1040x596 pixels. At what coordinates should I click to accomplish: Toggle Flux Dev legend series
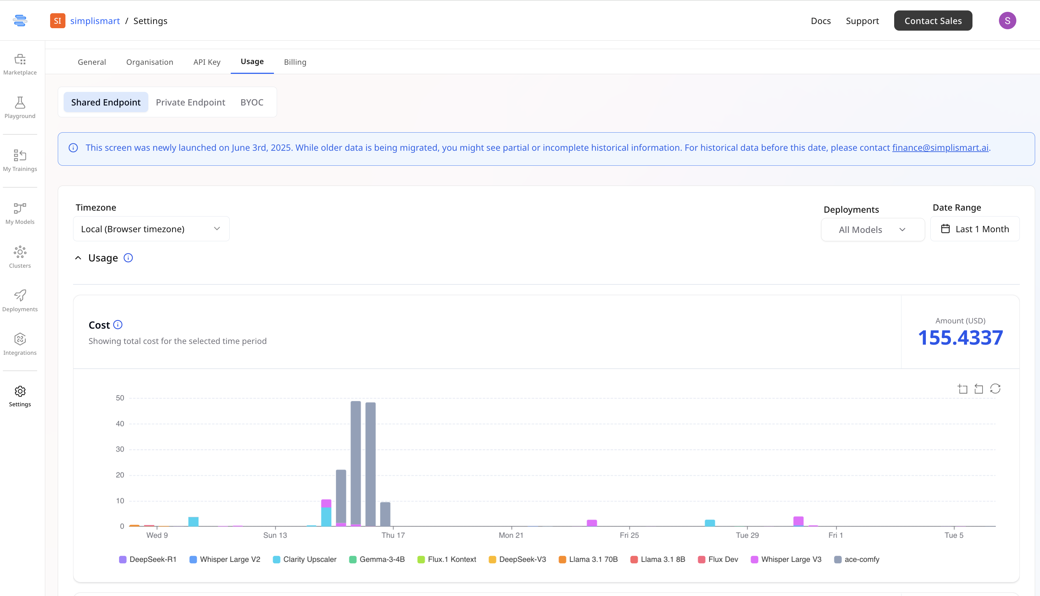718,559
